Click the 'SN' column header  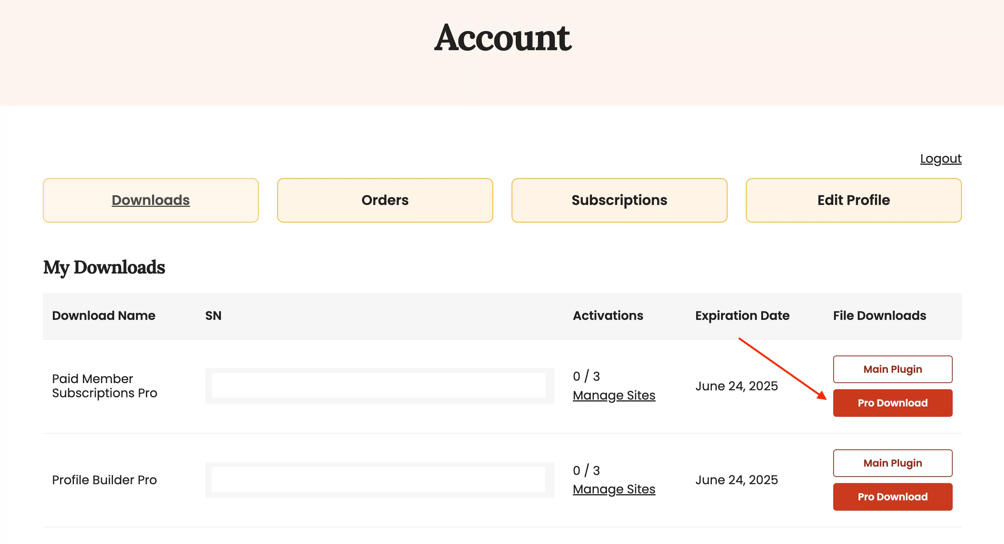[213, 315]
